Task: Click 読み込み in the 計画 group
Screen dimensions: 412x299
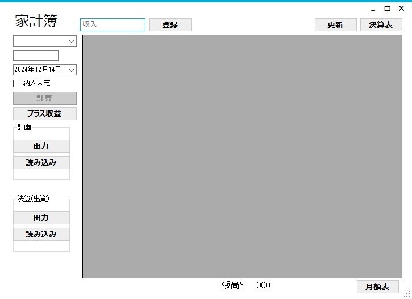Action: click(x=41, y=162)
